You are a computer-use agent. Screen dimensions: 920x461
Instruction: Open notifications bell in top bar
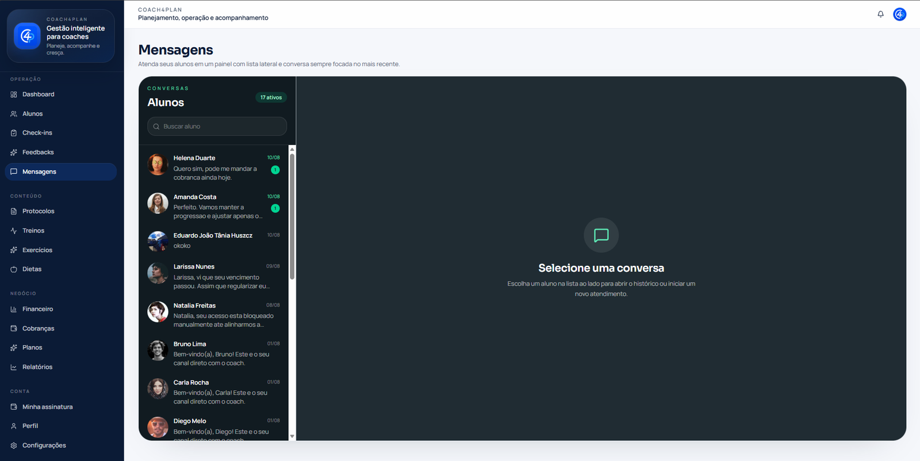880,14
